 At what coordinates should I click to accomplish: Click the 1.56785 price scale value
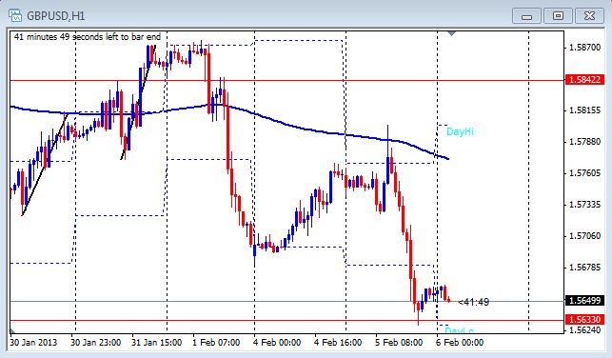585,268
